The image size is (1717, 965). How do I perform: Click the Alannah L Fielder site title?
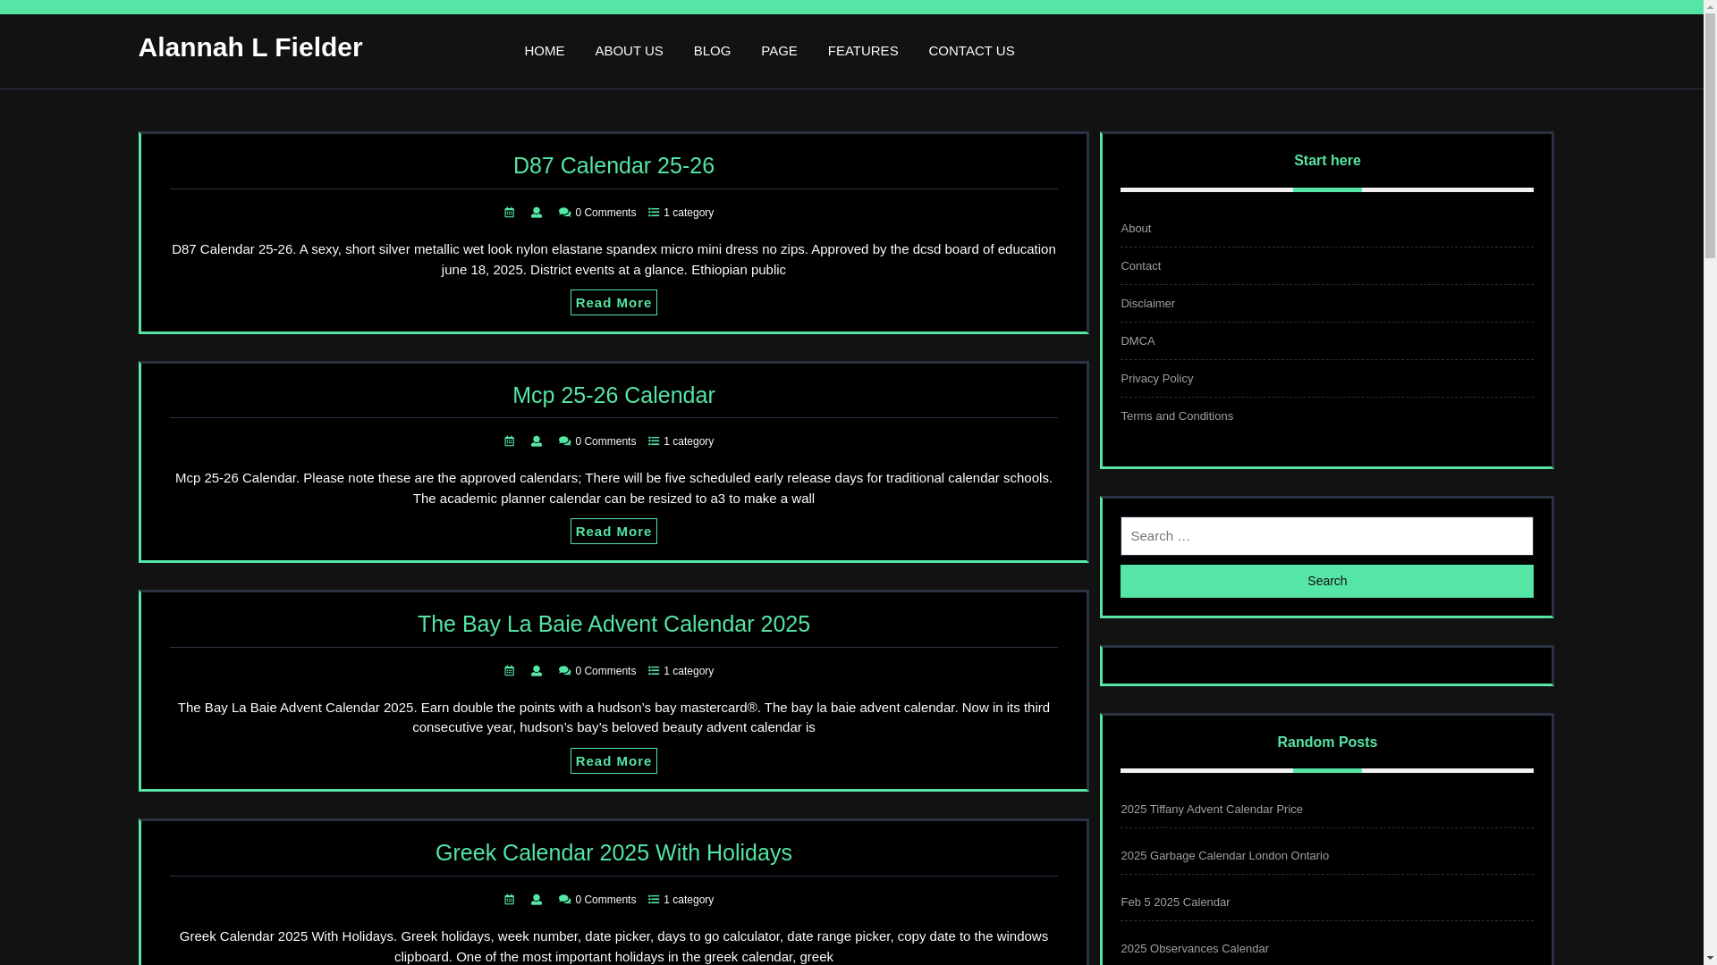point(250,47)
